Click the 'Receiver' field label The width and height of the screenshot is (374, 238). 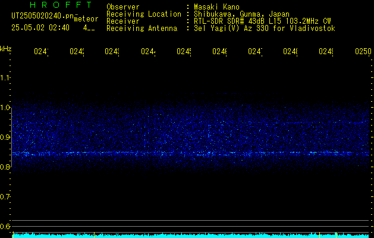click(123, 21)
